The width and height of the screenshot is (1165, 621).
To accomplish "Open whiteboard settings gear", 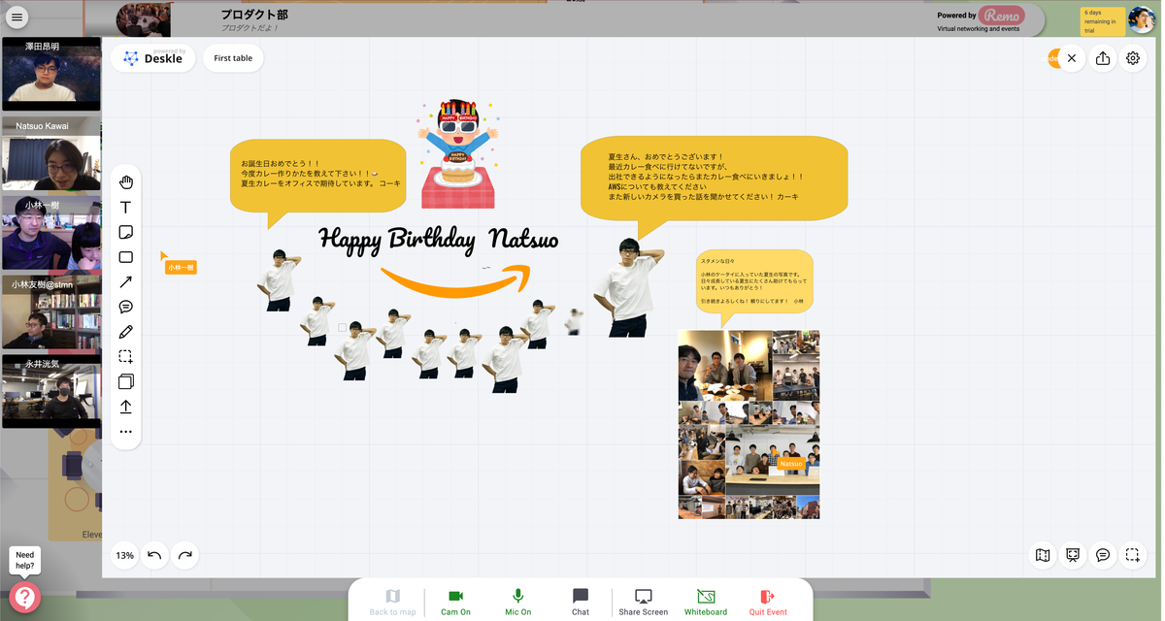I will click(x=1133, y=58).
